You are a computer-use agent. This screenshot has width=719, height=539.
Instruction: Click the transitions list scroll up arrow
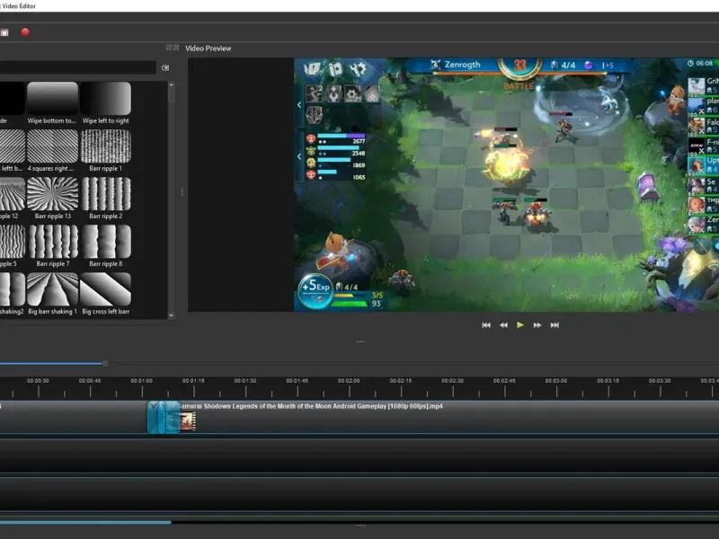click(x=172, y=84)
